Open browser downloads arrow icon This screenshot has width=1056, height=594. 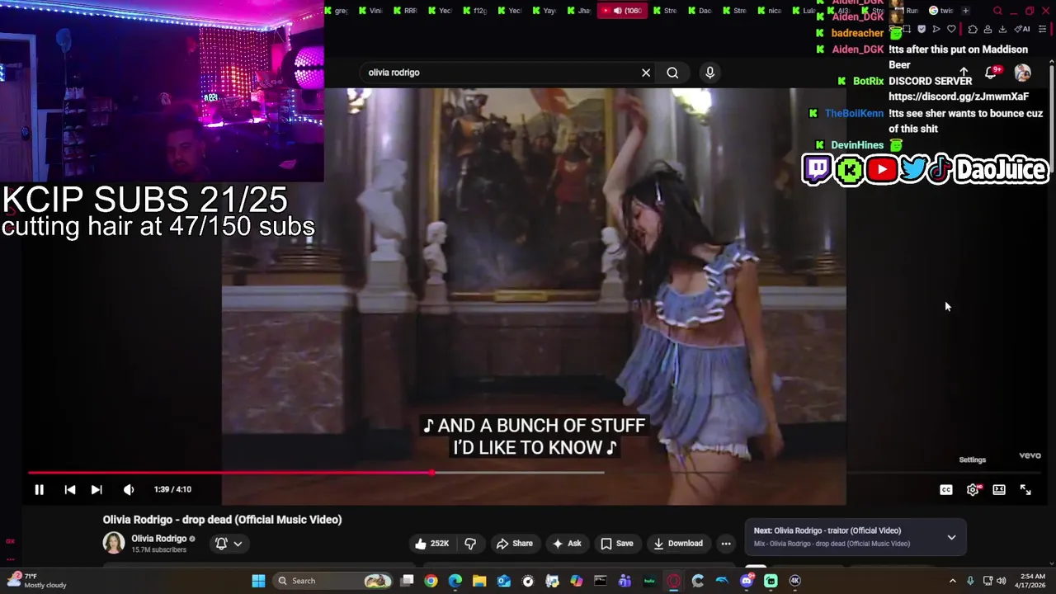(x=1002, y=29)
